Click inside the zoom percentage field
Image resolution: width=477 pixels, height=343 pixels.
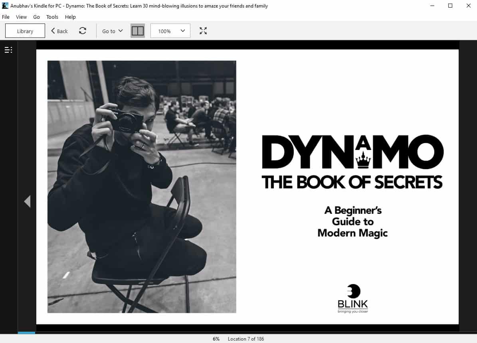165,31
